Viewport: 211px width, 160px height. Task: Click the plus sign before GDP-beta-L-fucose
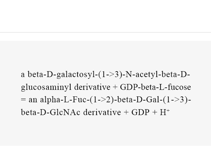[x=115, y=87]
